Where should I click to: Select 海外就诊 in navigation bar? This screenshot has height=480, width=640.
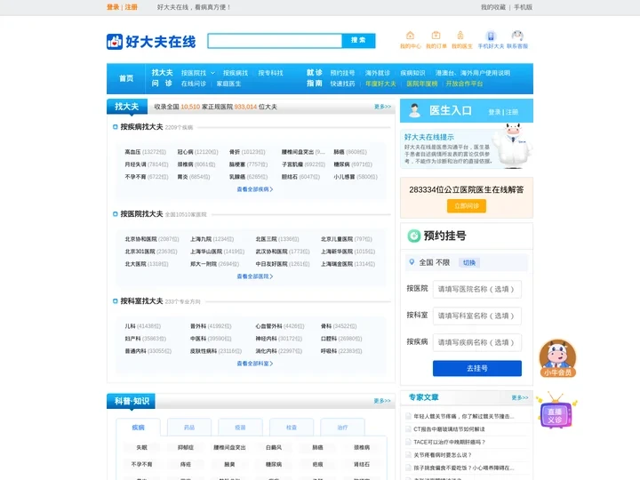click(x=378, y=73)
